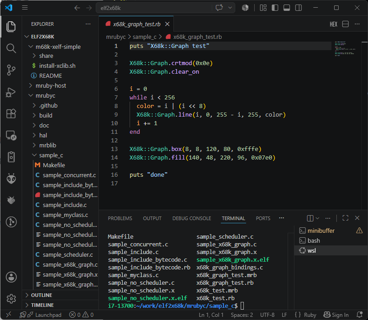Screen dimensions: 368x320
Task: Click the elf2x68k command center search box
Action: coord(154,8)
